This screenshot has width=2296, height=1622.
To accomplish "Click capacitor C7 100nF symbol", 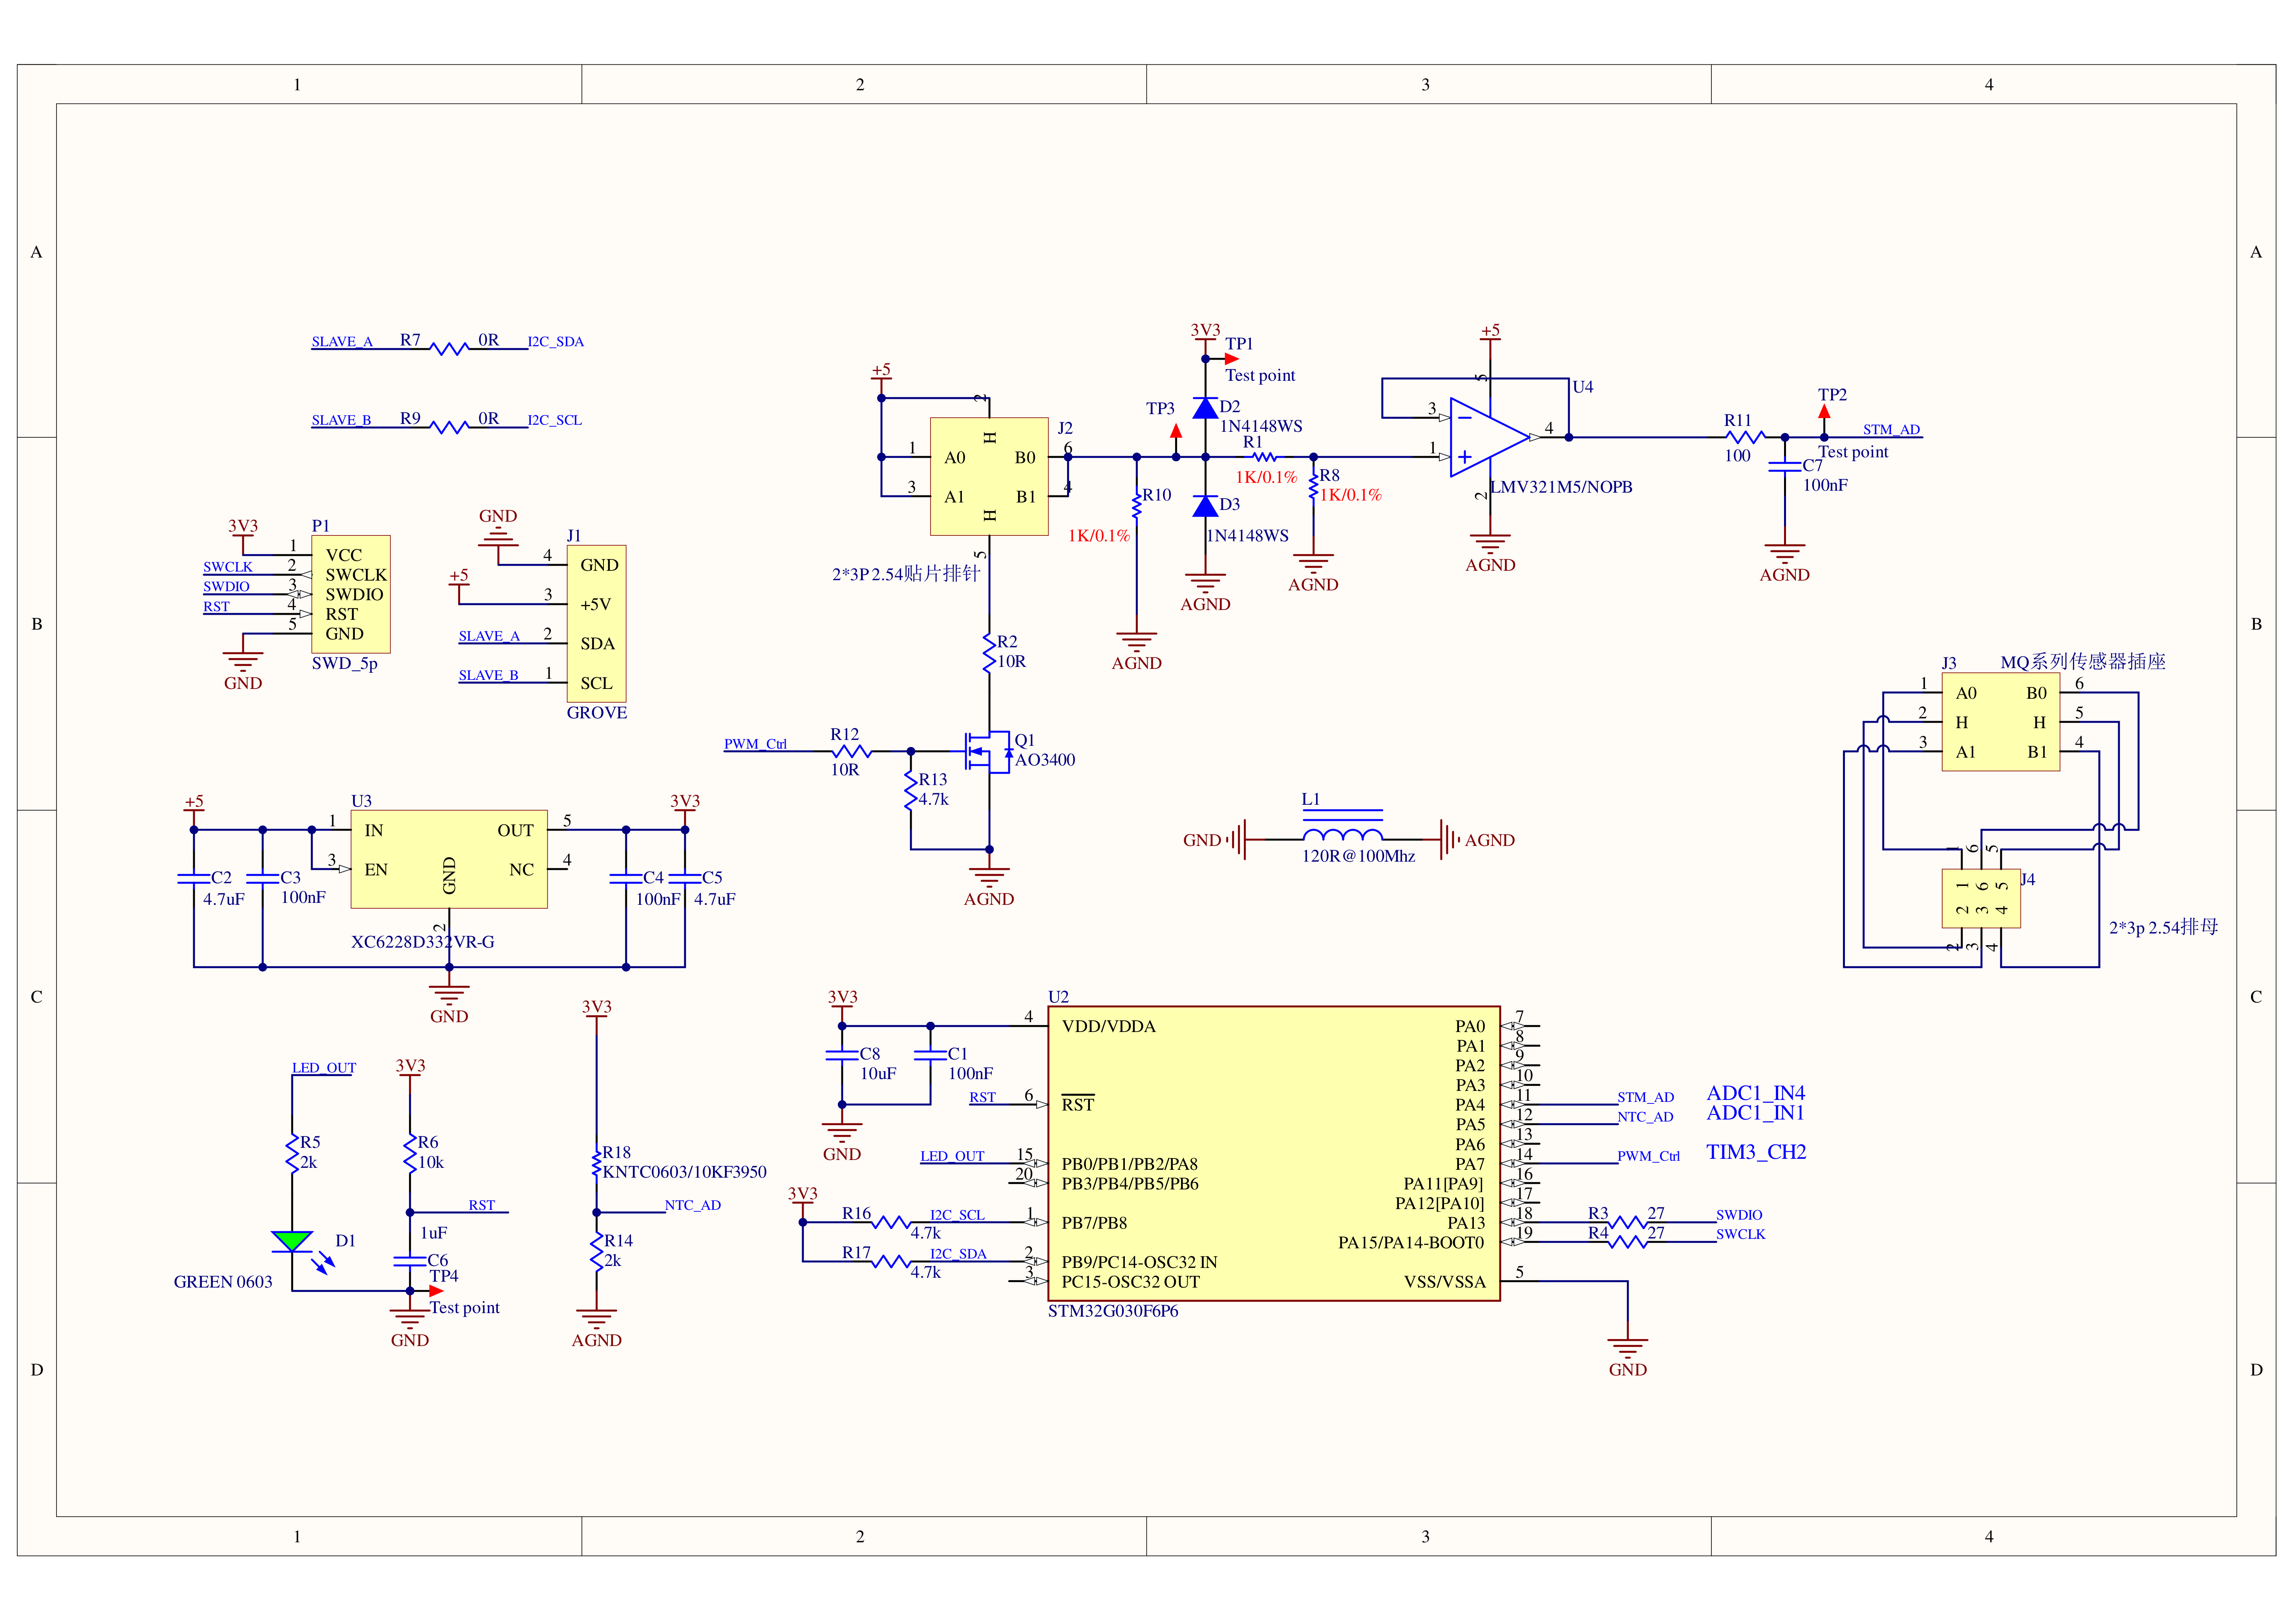I will click(x=1784, y=467).
